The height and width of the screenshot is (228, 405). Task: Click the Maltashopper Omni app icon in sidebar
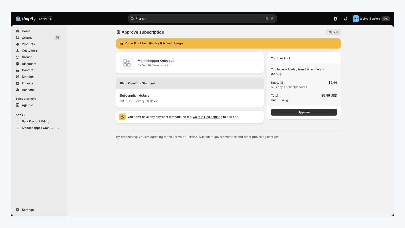[18, 128]
